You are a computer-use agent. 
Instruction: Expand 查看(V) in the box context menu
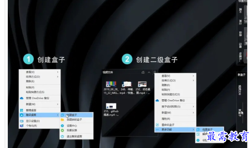175,76
